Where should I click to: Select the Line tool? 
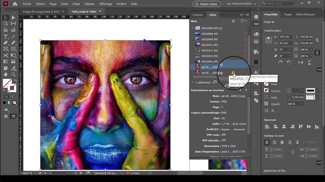[x=13, y=36]
